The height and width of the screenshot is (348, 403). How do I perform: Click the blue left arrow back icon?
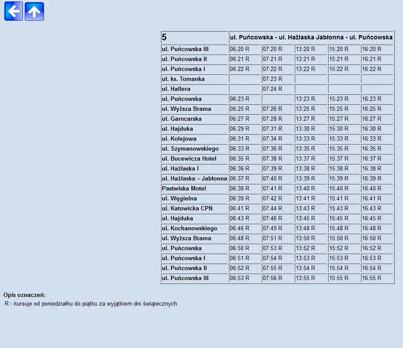click(13, 11)
